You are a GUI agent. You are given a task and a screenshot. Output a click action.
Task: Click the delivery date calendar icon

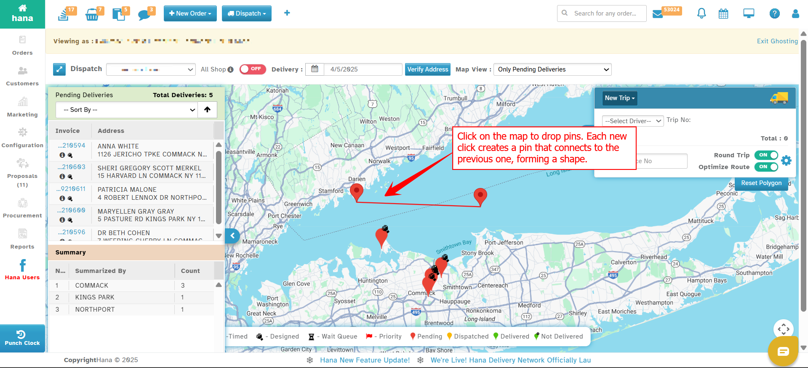315,69
